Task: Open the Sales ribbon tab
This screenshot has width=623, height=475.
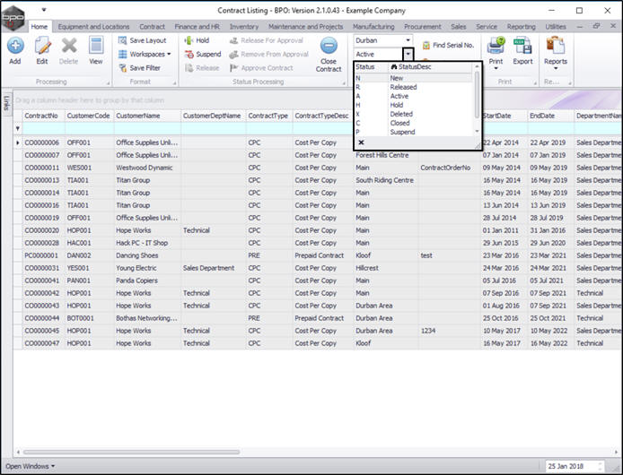Action: 458,27
